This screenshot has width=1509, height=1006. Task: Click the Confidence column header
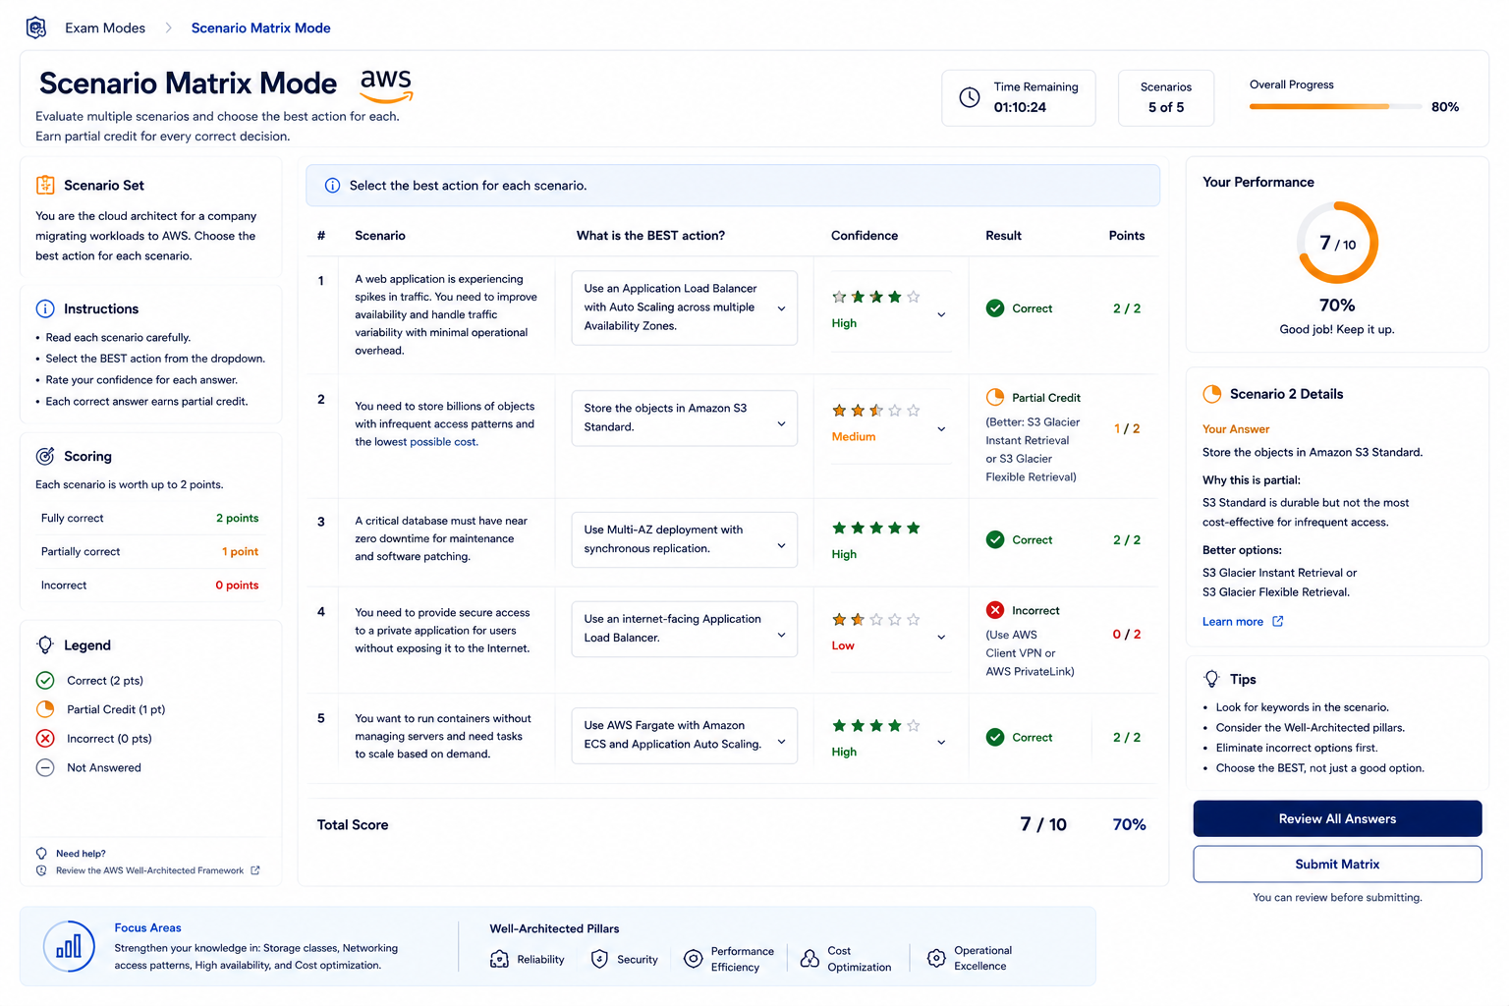point(865,236)
